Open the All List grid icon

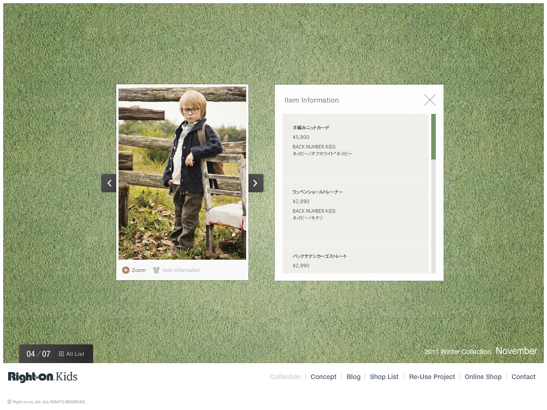click(x=62, y=354)
